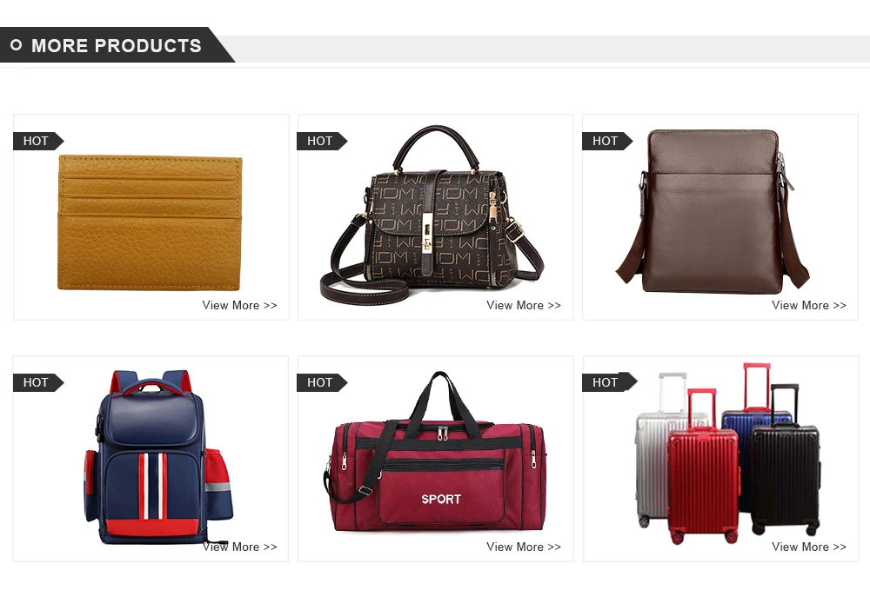Open red SPORT duffel bag image
Image resolution: width=870 pixels, height=590 pixels.
click(435, 452)
